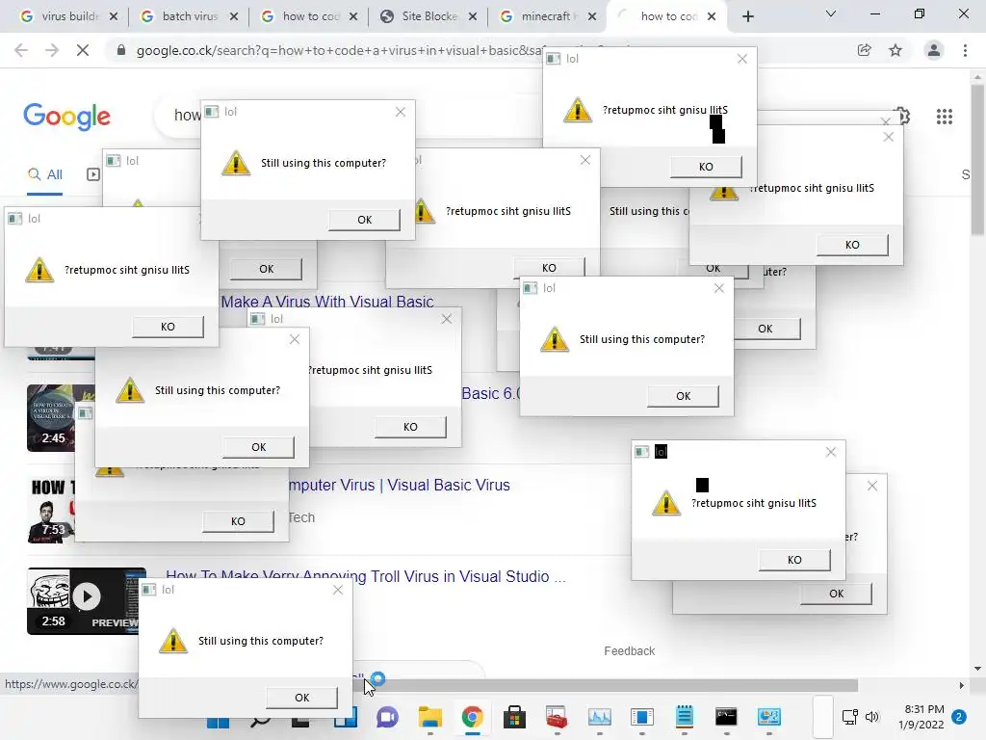Screen dimensions: 986x740
Task: Click OK in the dialog behind the black-titled lol dialog
Action: tap(836, 594)
